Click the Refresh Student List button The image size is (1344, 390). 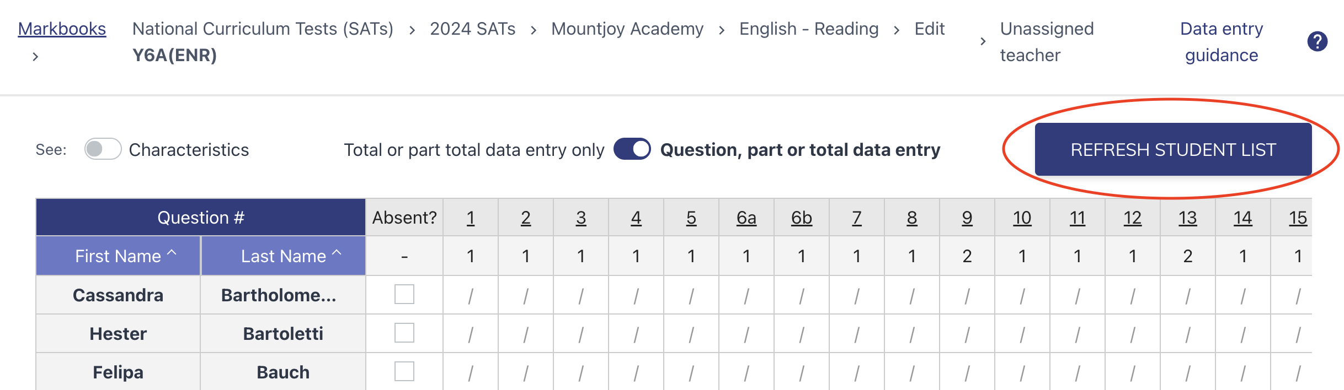(x=1173, y=149)
